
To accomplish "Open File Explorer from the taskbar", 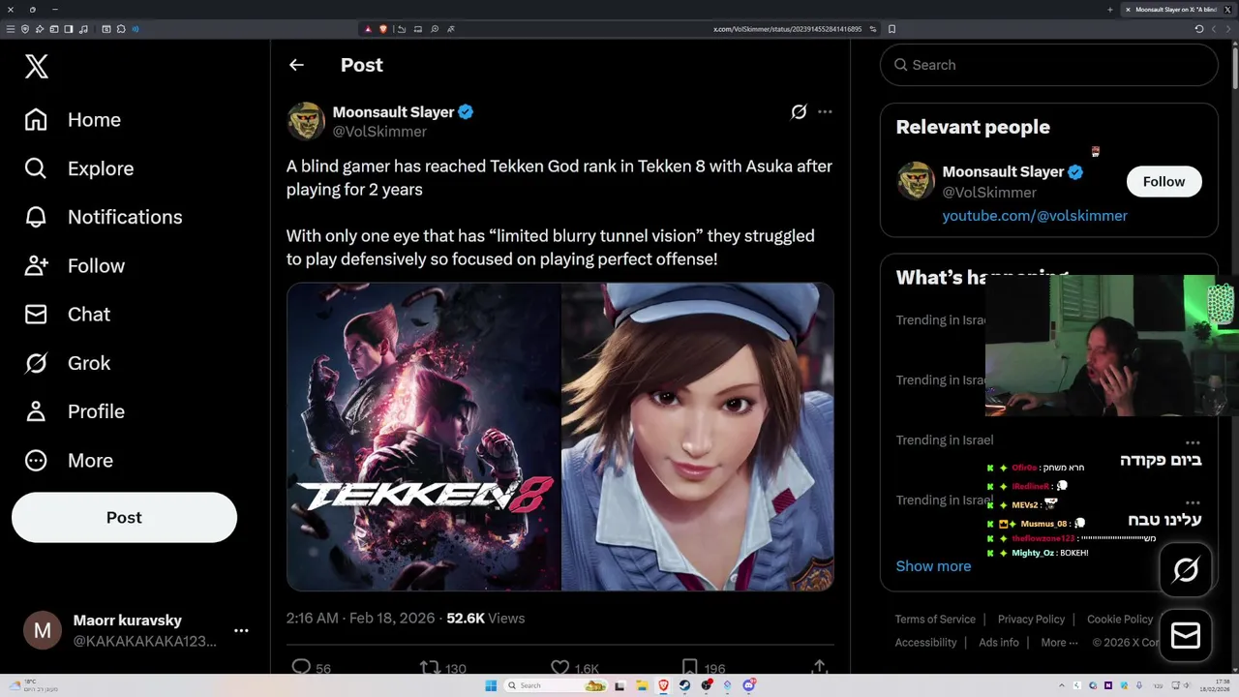I will coord(642,685).
